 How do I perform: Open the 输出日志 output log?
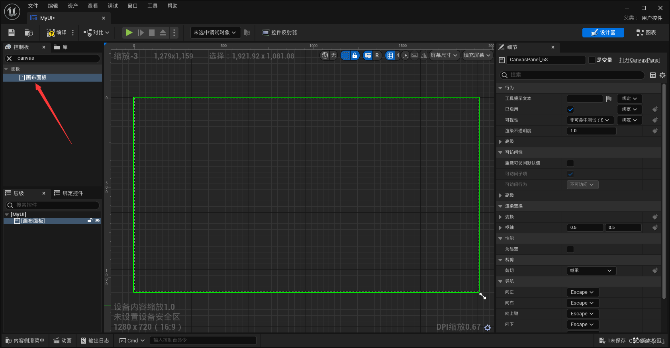point(95,341)
